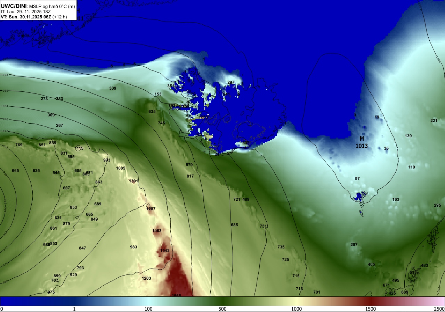This screenshot has height=312, width=445.
Task: Click the 735 height label
Action: pyautogui.click(x=281, y=247)
